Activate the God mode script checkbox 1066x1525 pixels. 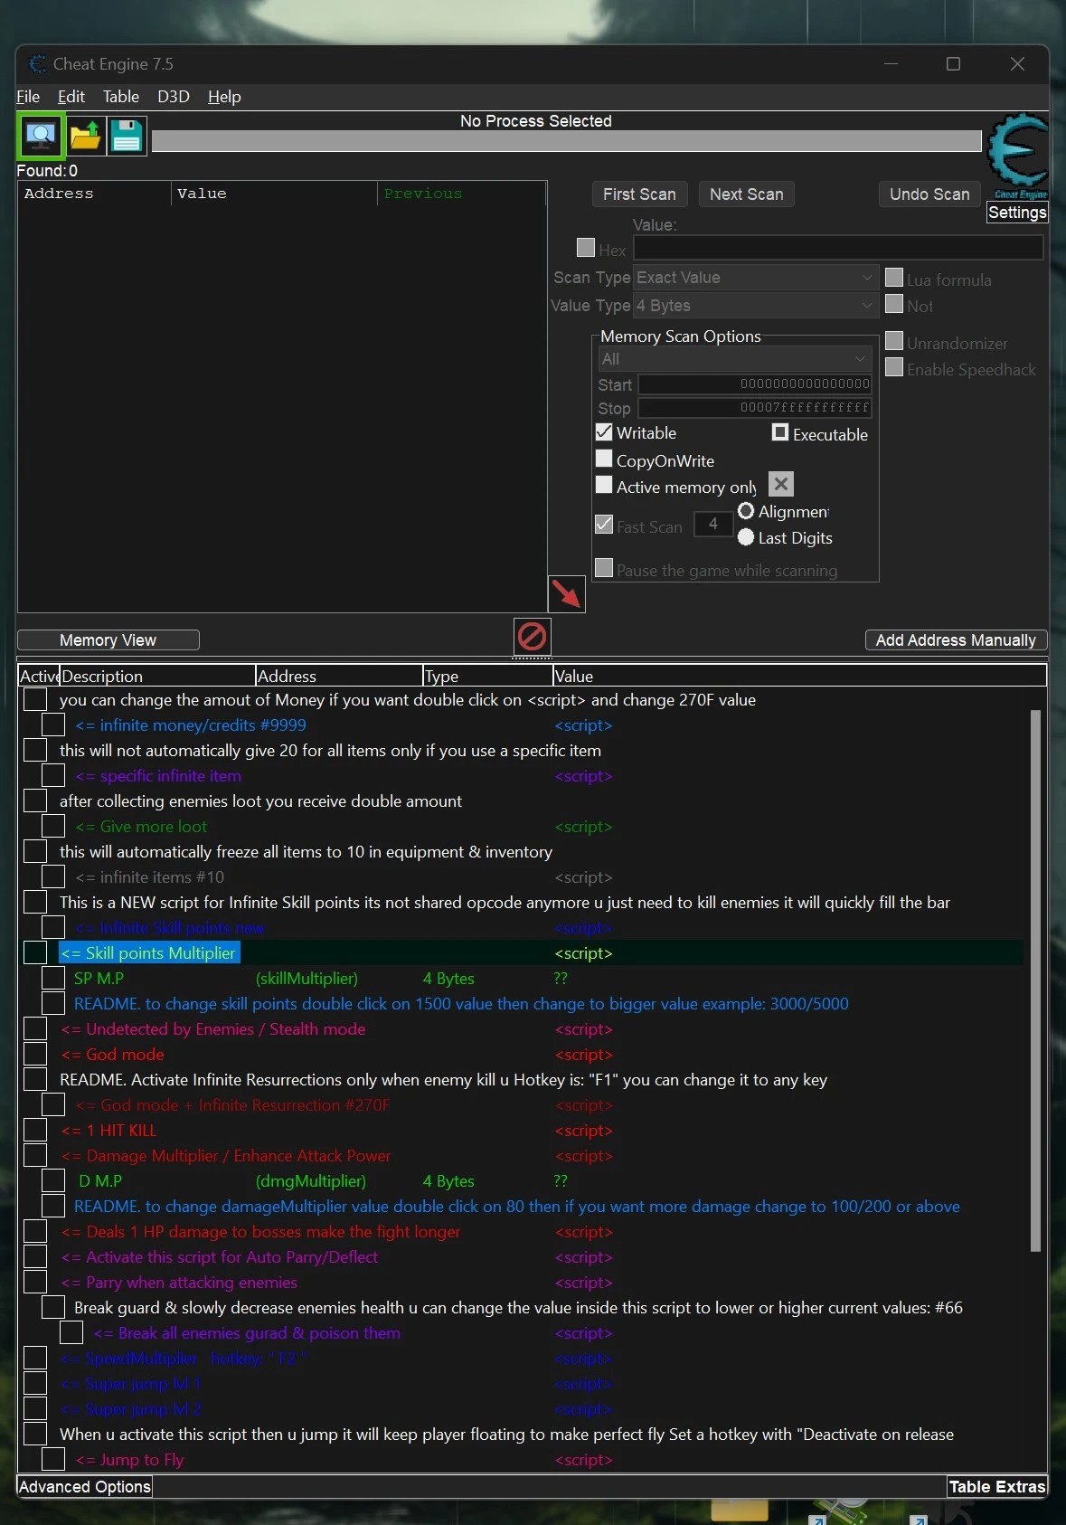pyautogui.click(x=35, y=1054)
